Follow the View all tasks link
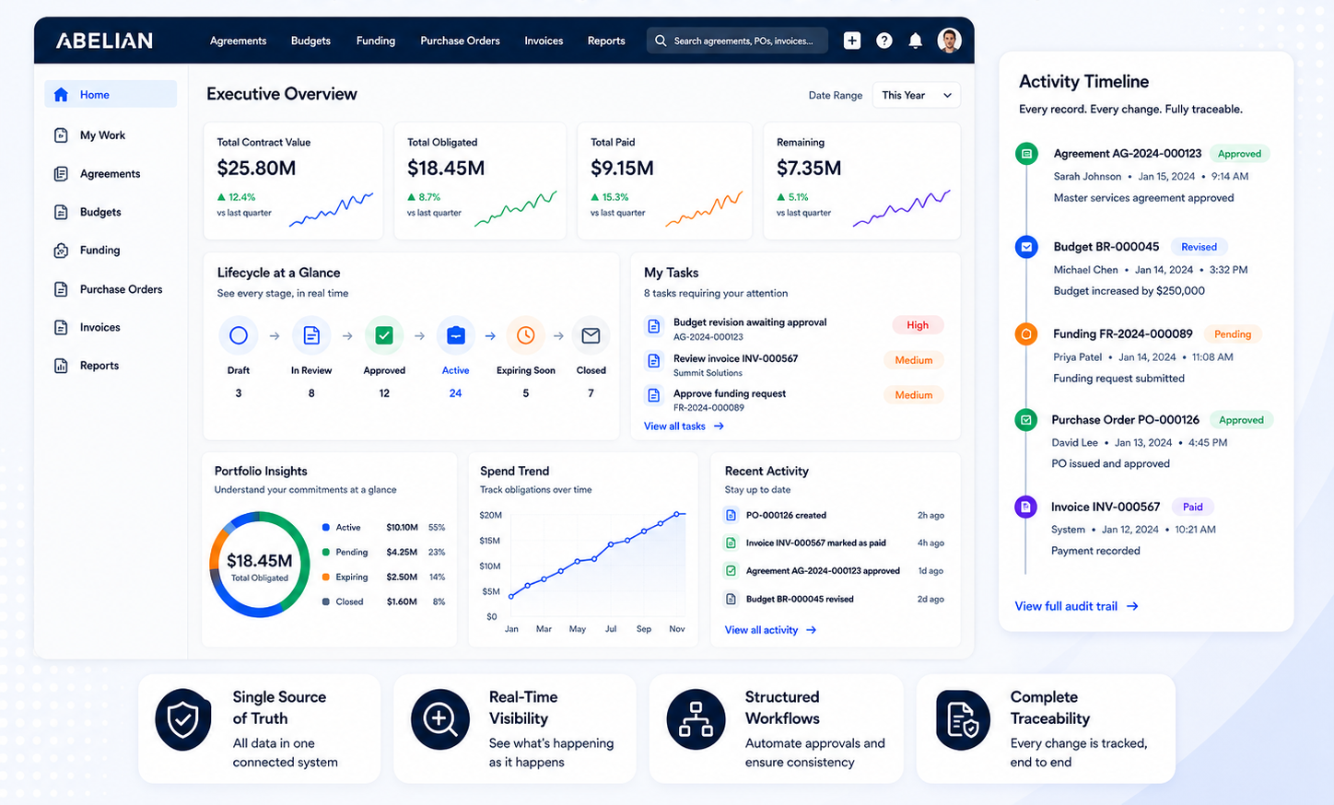The height and width of the screenshot is (805, 1334). [684, 426]
